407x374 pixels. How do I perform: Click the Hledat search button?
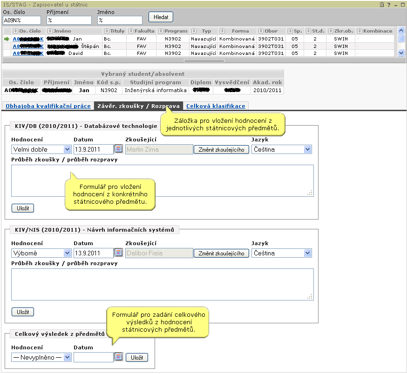pos(161,17)
